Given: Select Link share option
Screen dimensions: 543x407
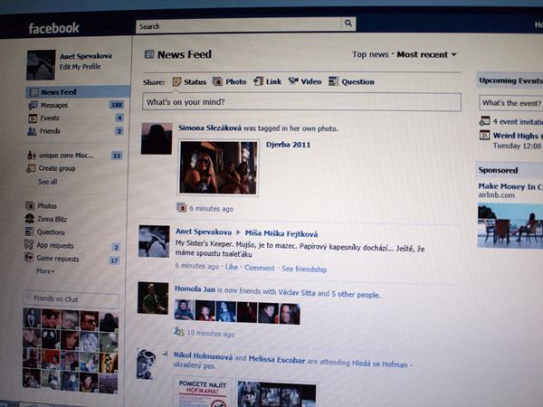Looking at the screenshot, I should pyautogui.click(x=273, y=81).
